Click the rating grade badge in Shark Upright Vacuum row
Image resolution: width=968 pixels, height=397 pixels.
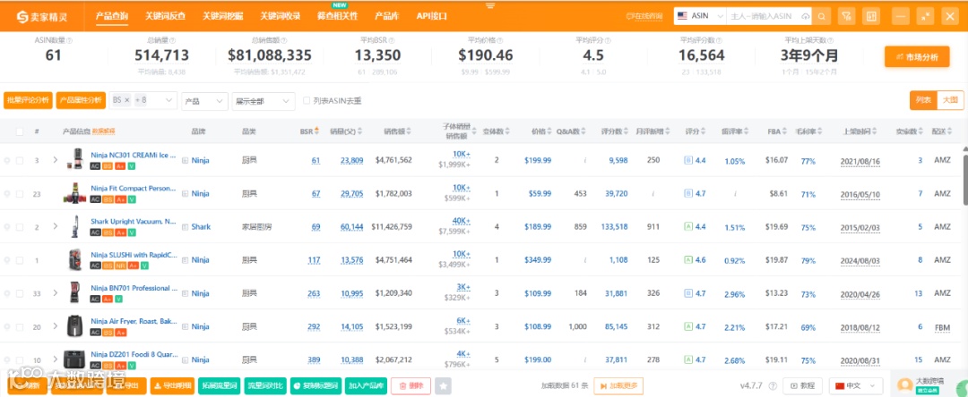(687, 226)
